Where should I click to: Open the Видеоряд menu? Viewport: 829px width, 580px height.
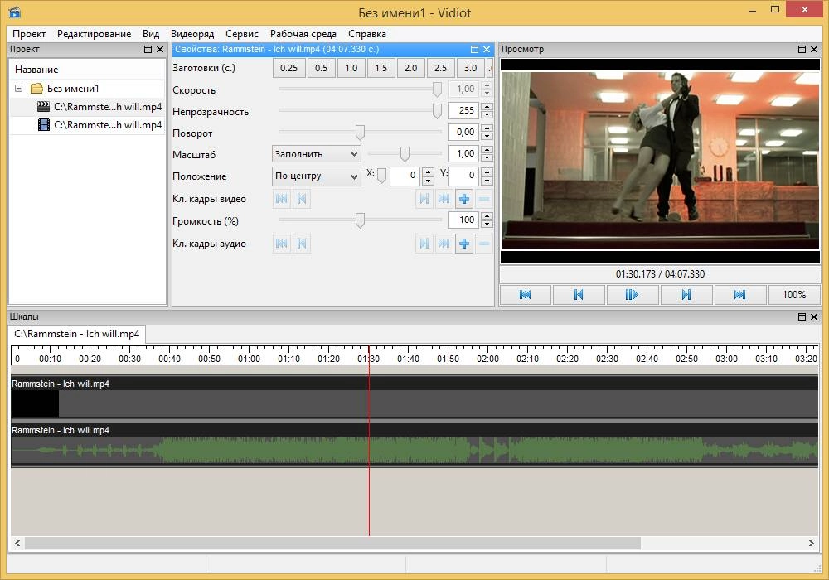192,34
